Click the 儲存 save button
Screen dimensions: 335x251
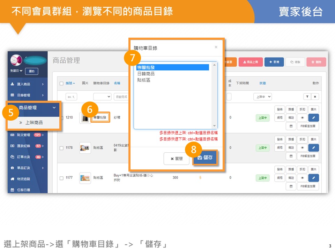(205, 158)
